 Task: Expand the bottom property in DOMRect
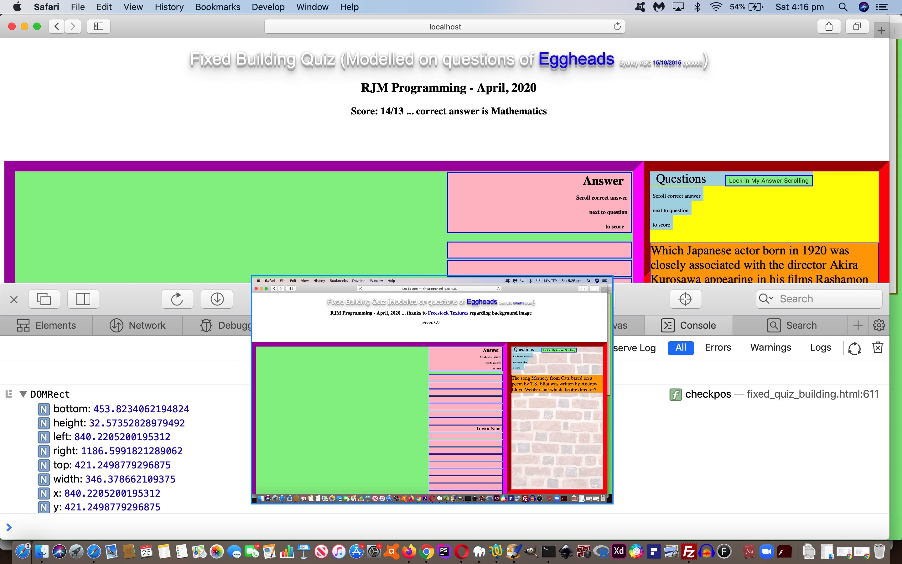pos(44,409)
